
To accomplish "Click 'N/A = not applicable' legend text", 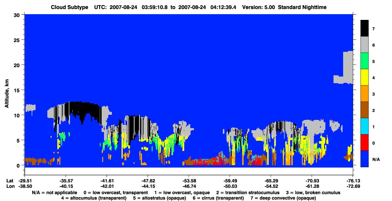I will [55, 193].
